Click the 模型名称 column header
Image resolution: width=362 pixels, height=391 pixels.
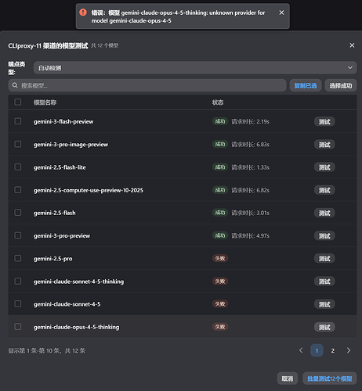coord(45,102)
